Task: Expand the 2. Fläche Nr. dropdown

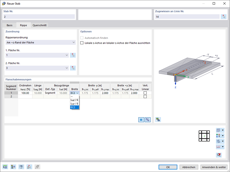Action: tap(67, 68)
